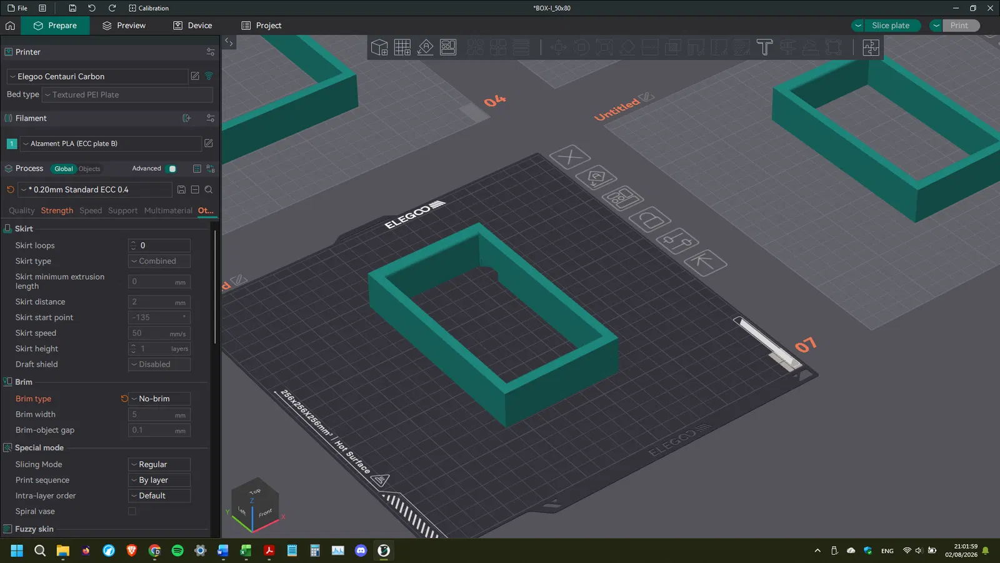The width and height of the screenshot is (1000, 563).
Task: Click the Skirt loops input field
Action: tap(159, 246)
